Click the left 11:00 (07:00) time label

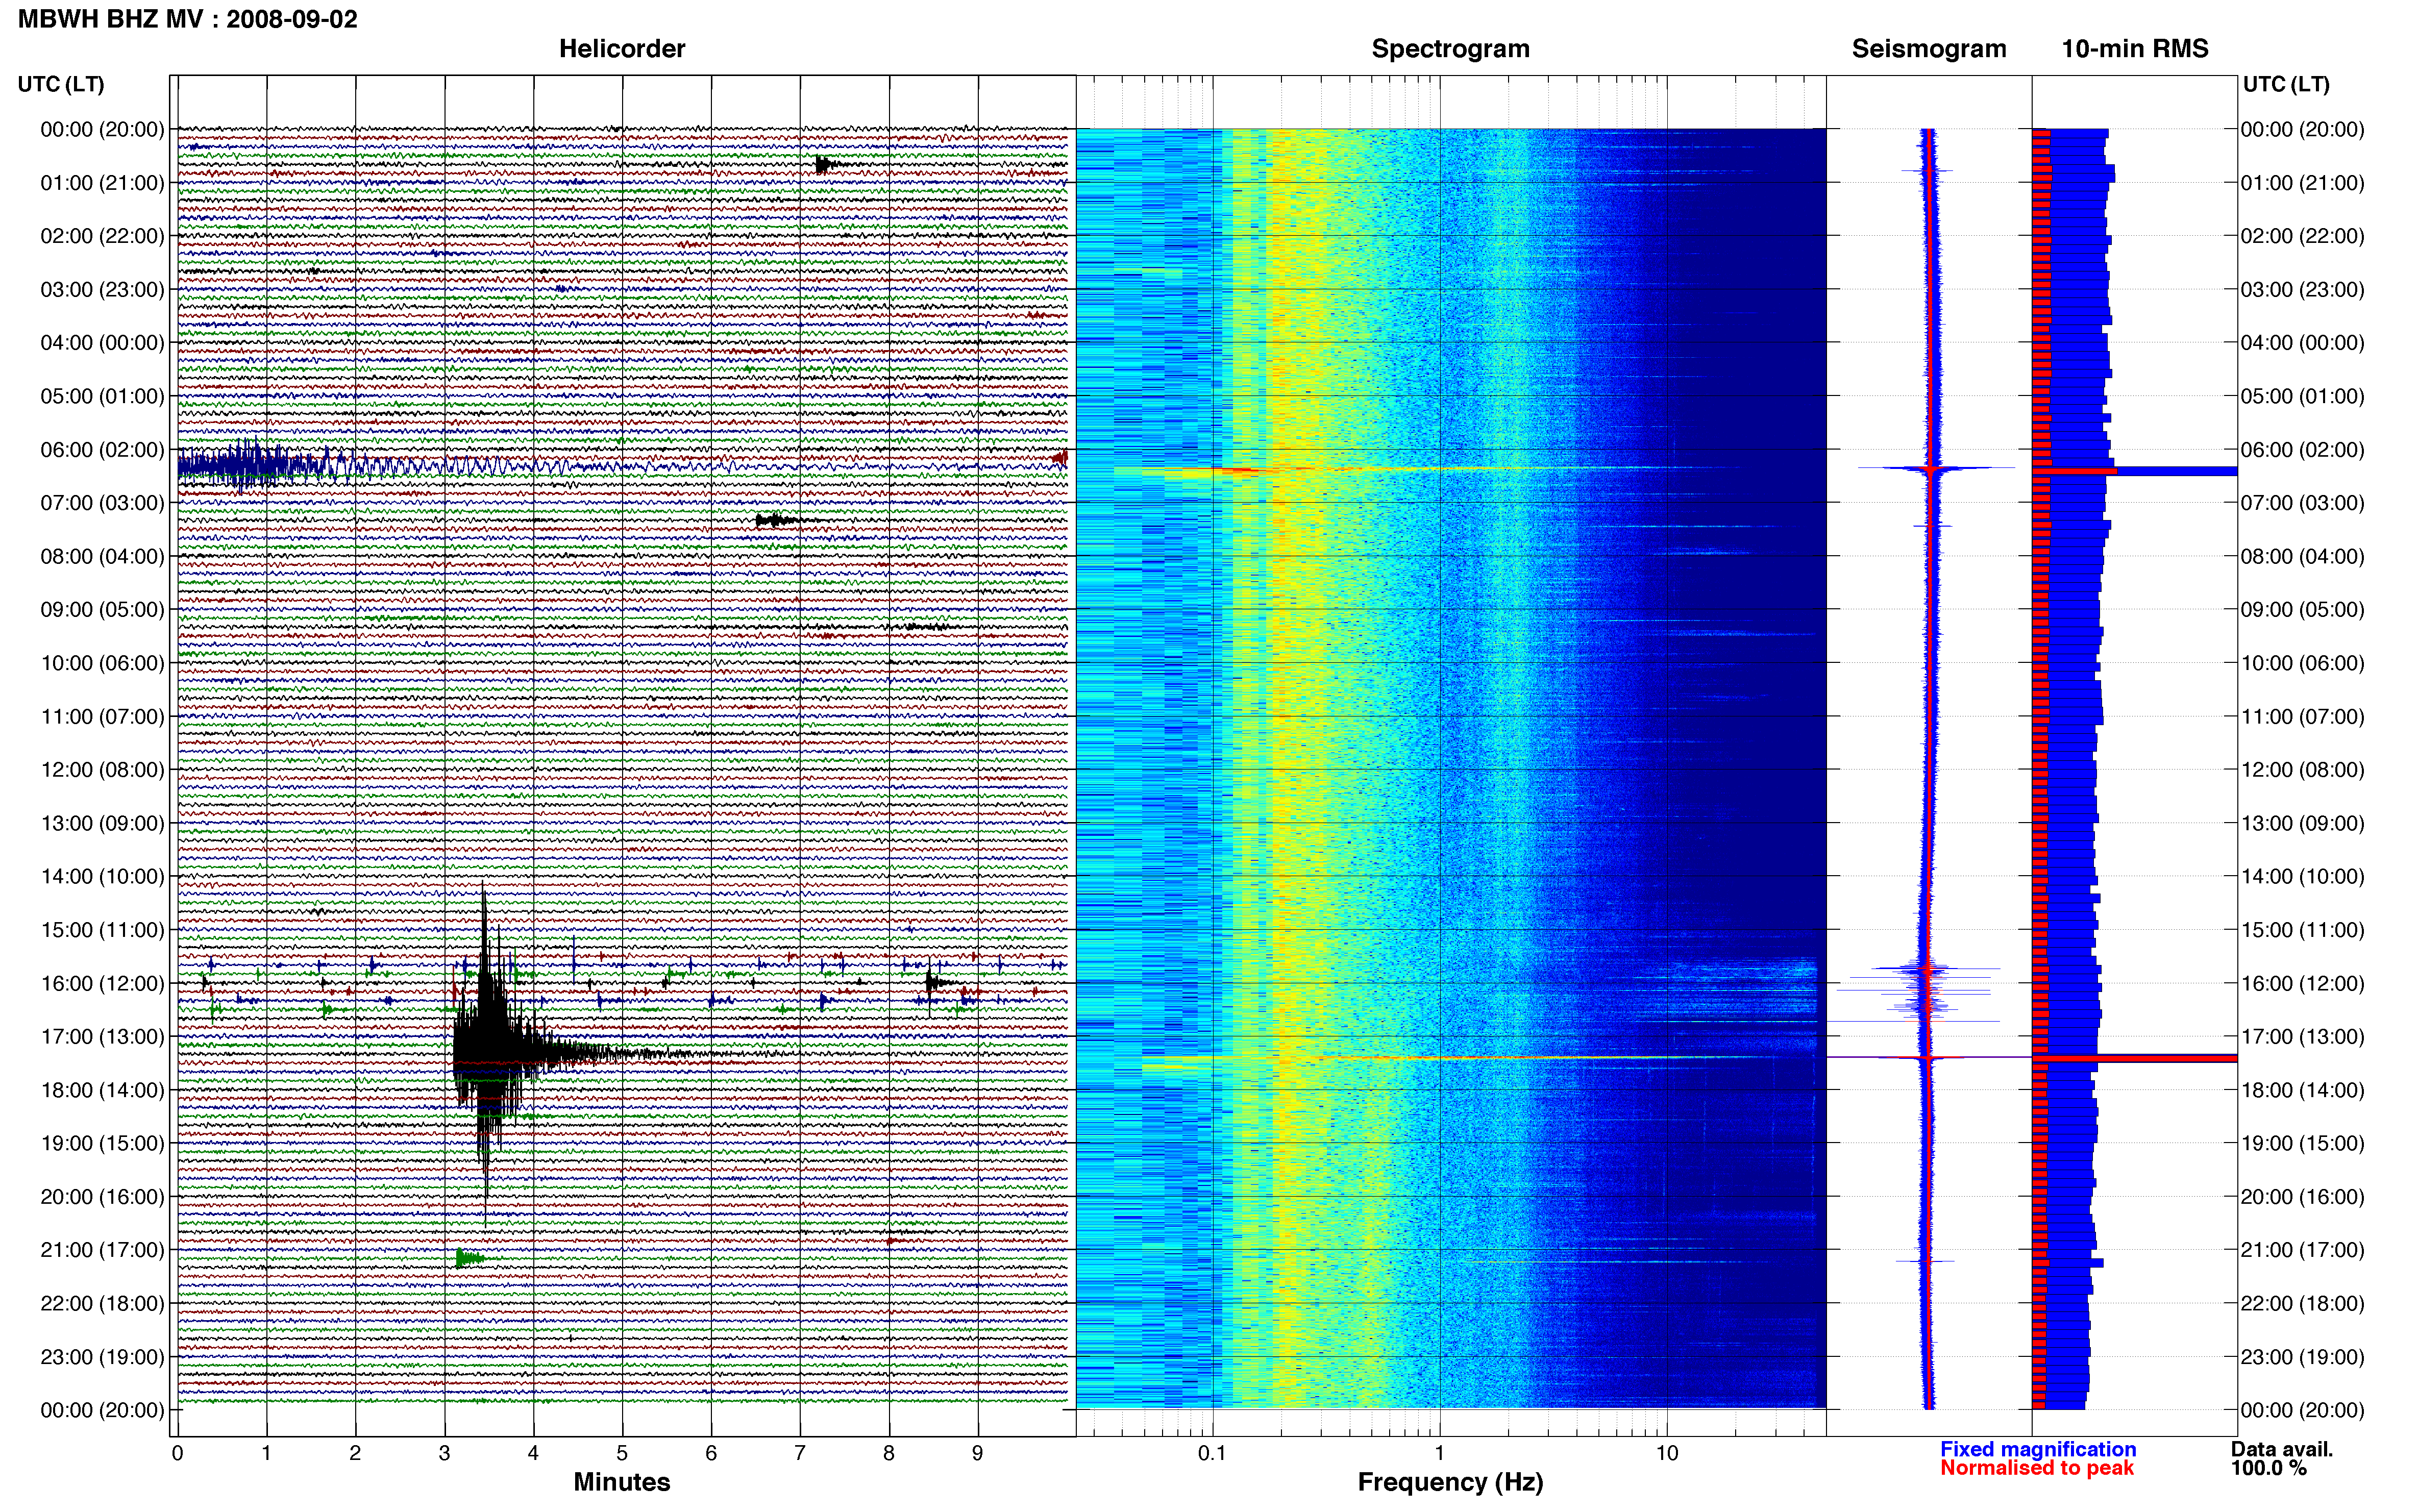click(x=102, y=716)
